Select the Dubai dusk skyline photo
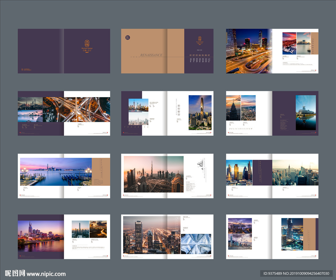The width and height of the screenshot is (336, 280). point(154,174)
